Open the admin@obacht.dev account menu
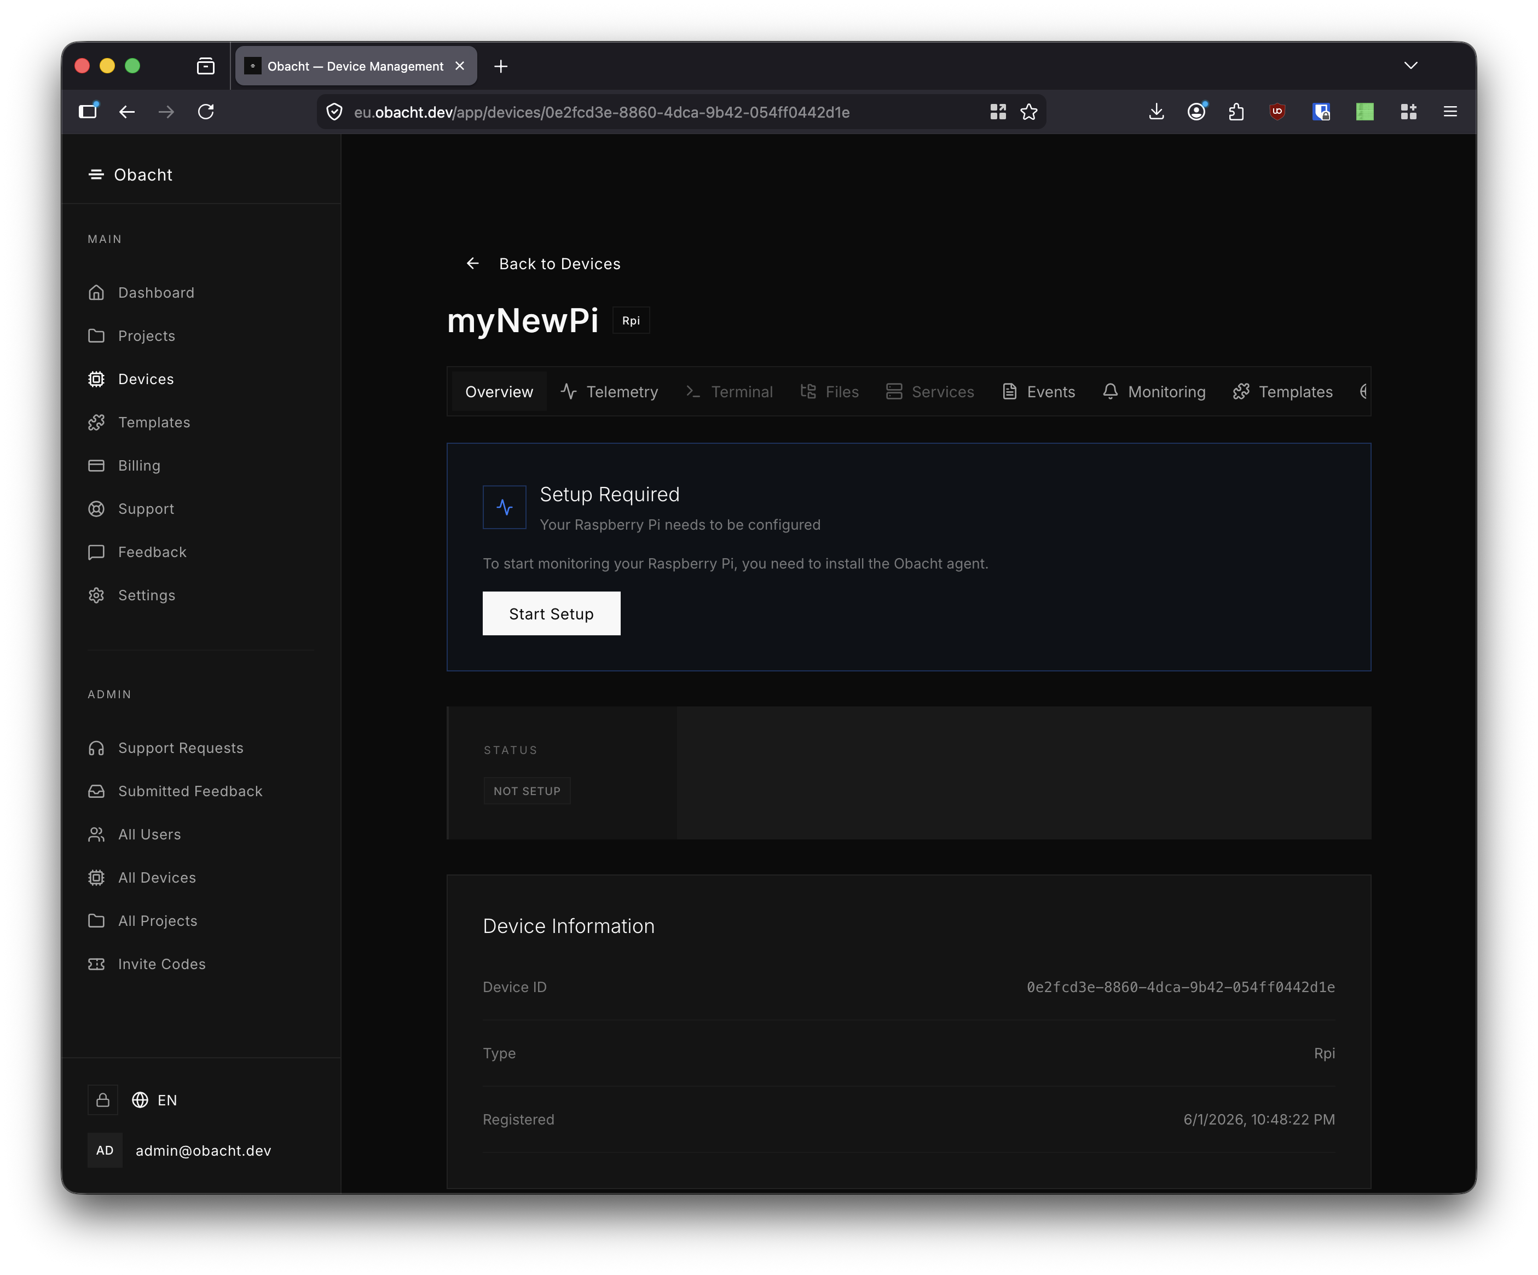1538x1275 pixels. tap(180, 1150)
